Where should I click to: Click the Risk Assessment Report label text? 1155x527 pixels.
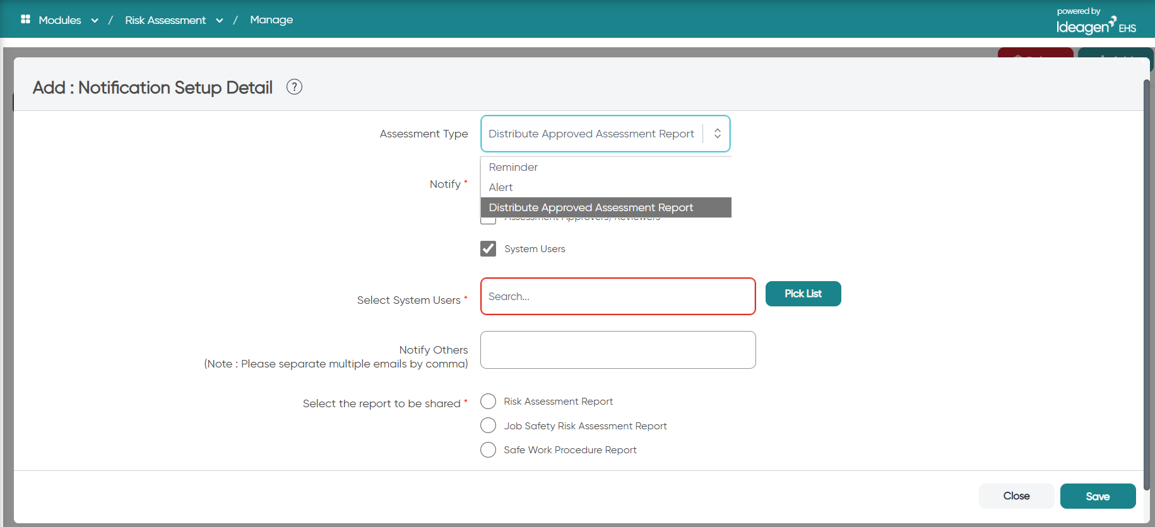[558, 402]
